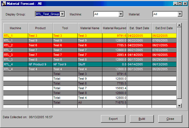Click the 7785.5 value in red row

click(x=115, y=45)
